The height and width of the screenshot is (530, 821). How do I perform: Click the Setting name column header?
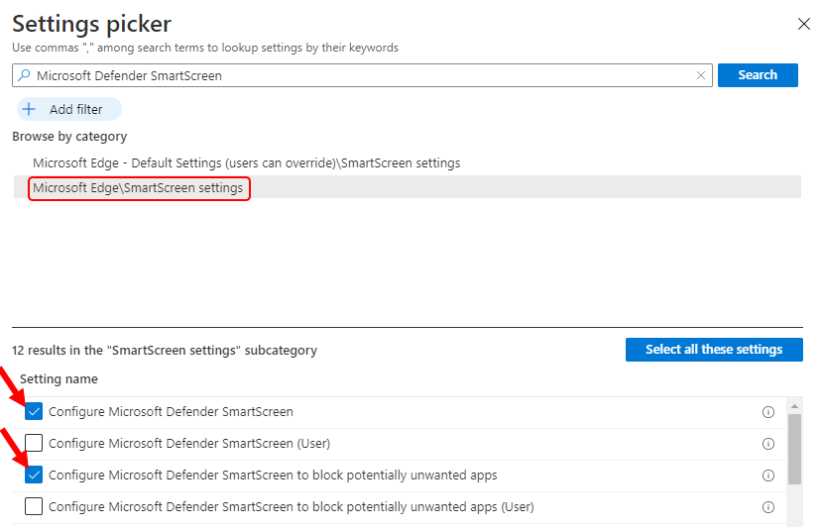coord(59,378)
